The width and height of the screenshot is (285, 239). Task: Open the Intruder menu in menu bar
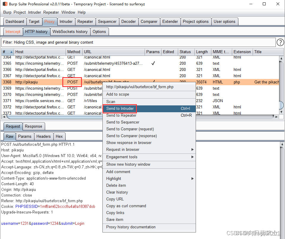[x=34, y=12]
